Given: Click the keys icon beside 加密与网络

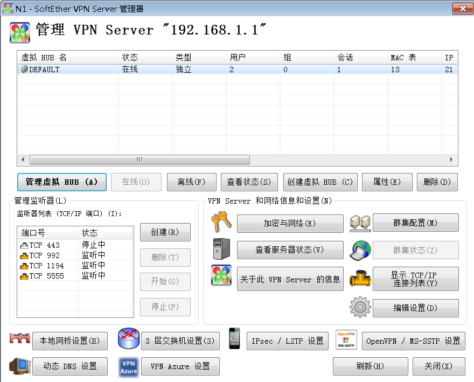Looking at the screenshot, I should point(221,223).
